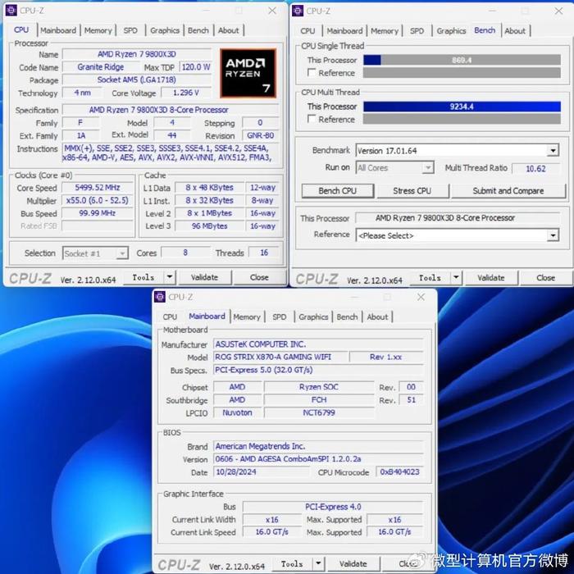Open Bench tab in CPU window
Screen dimensions: 574x574
[198, 30]
